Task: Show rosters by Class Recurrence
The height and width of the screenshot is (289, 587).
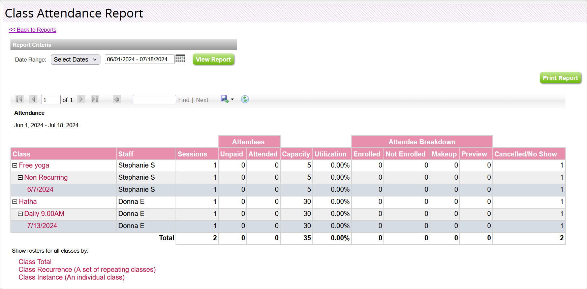Action: pos(87,269)
